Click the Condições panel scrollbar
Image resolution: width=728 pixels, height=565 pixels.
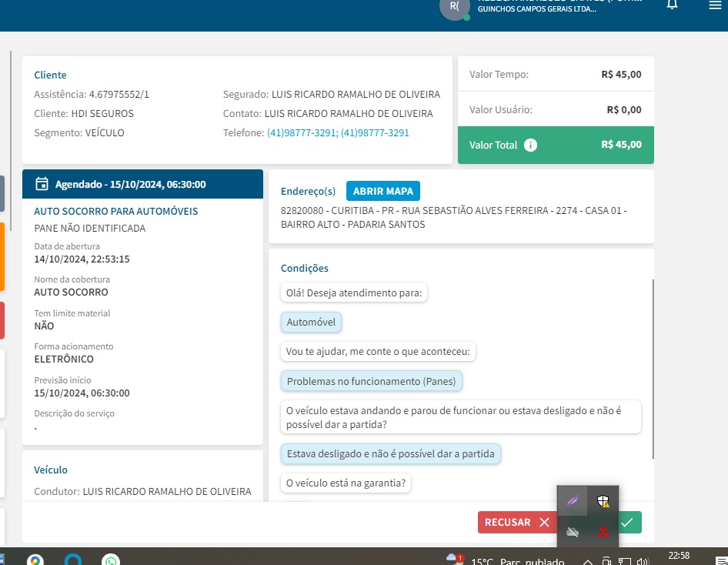[653, 369]
